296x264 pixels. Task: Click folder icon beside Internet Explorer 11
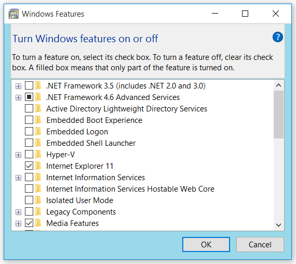tap(38, 166)
